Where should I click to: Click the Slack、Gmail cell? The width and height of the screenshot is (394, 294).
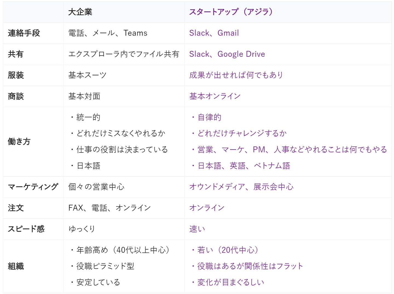(214, 33)
